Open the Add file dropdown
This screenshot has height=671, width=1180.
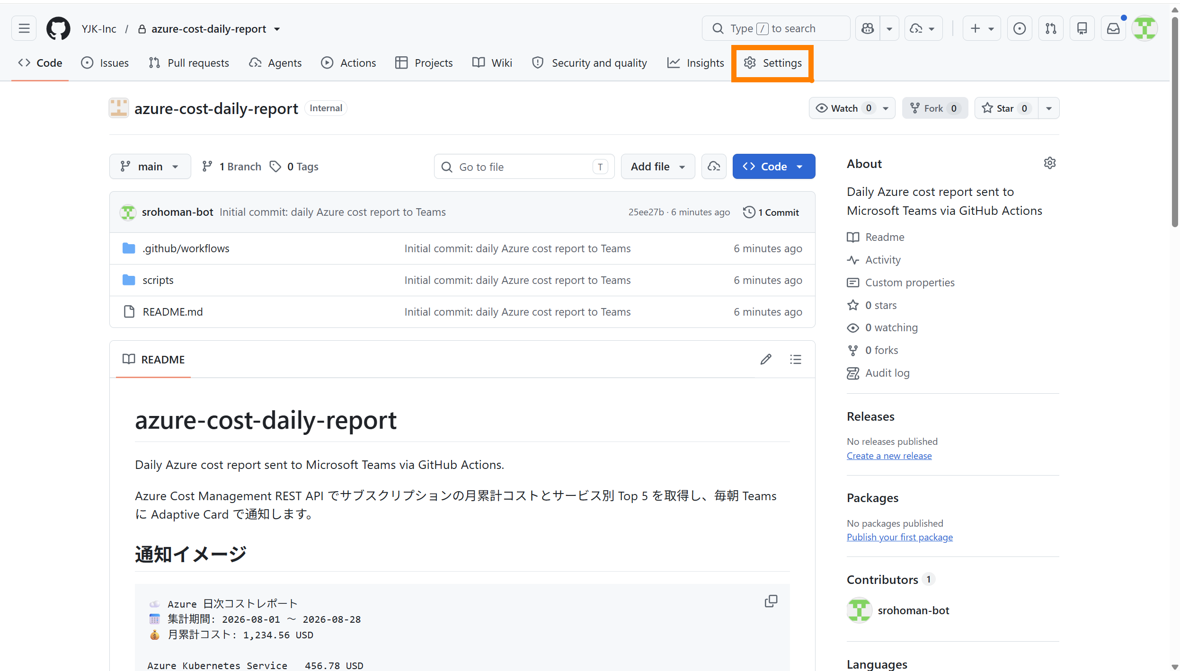(x=658, y=167)
